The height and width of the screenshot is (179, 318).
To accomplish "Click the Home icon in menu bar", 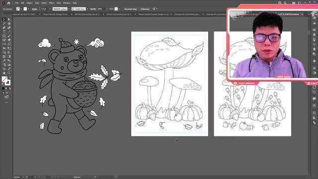I will click(9, 3).
